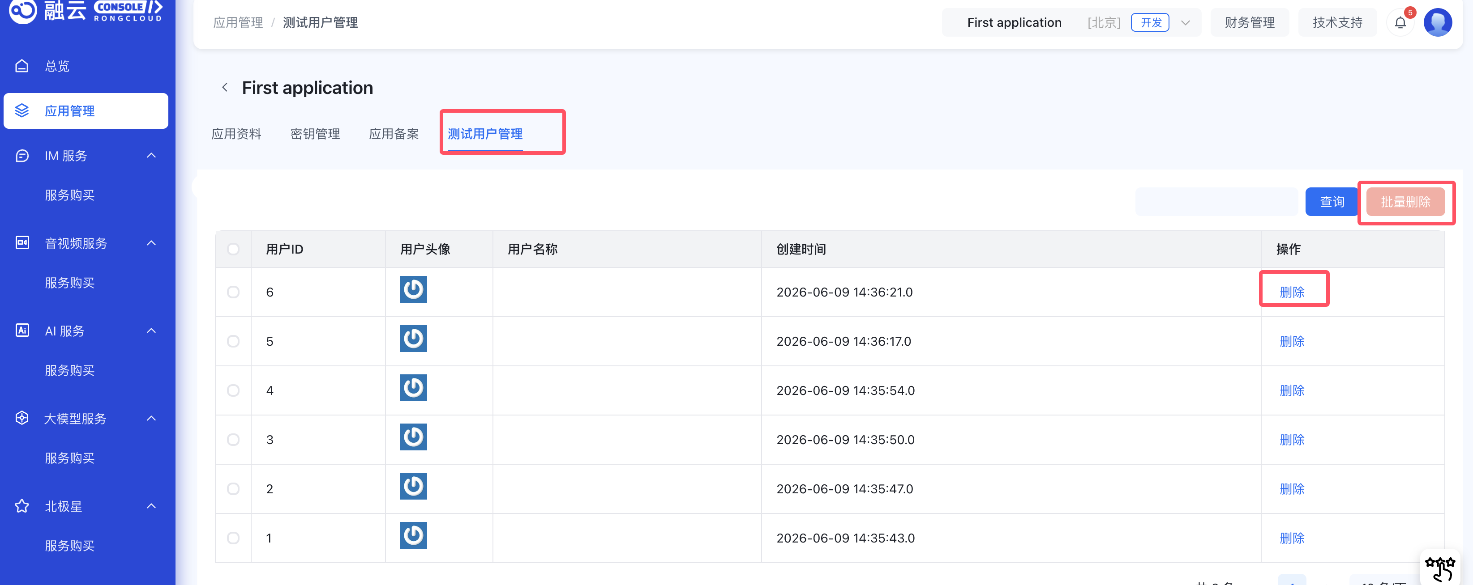This screenshot has width=1473, height=585.
Task: Switch to the 应用资料 tab
Action: [236, 134]
